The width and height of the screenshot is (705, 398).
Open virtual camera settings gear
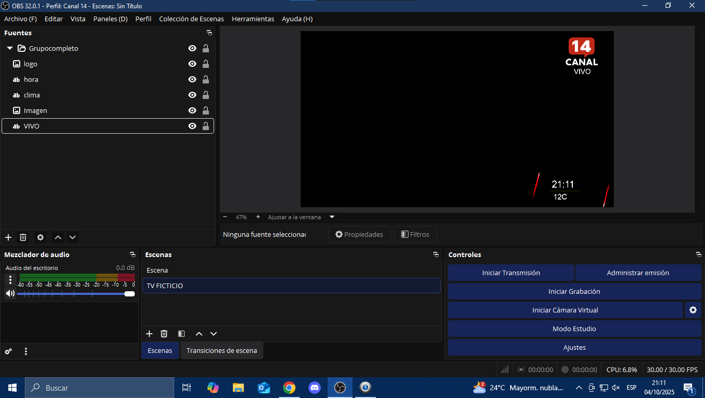click(693, 310)
